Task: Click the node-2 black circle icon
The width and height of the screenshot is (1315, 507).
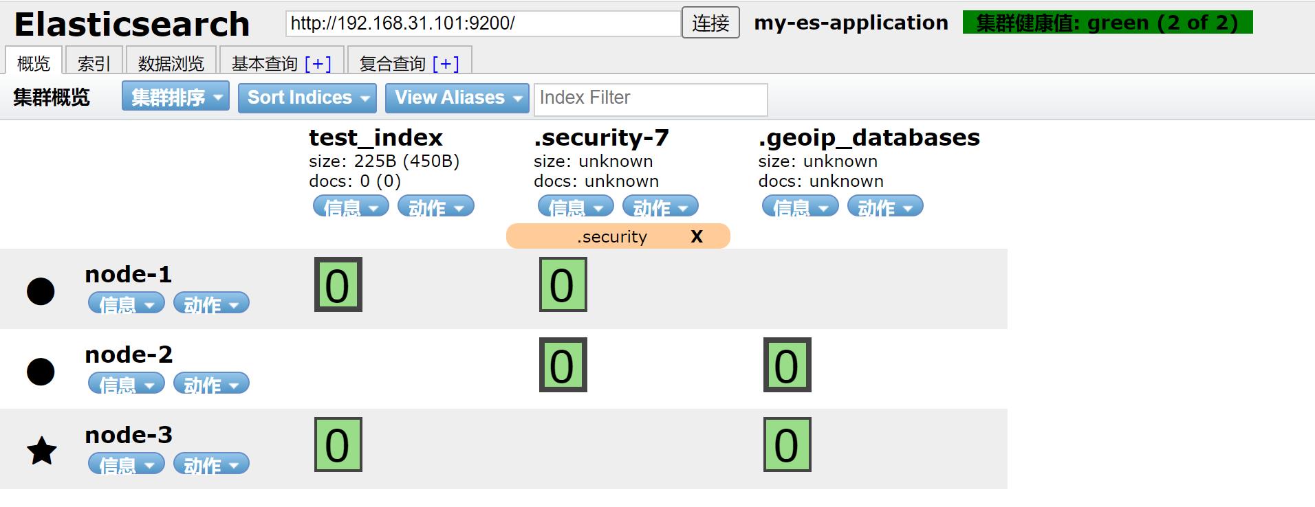Action: click(x=41, y=372)
